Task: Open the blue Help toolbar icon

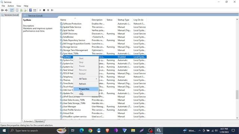Action: pyautogui.click(x=31, y=10)
